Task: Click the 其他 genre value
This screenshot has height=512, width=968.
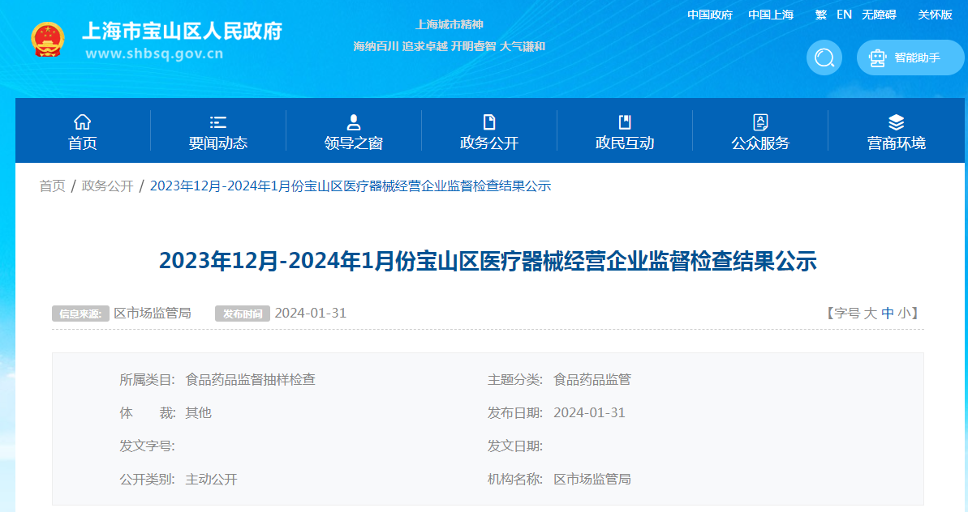Action: click(x=198, y=413)
